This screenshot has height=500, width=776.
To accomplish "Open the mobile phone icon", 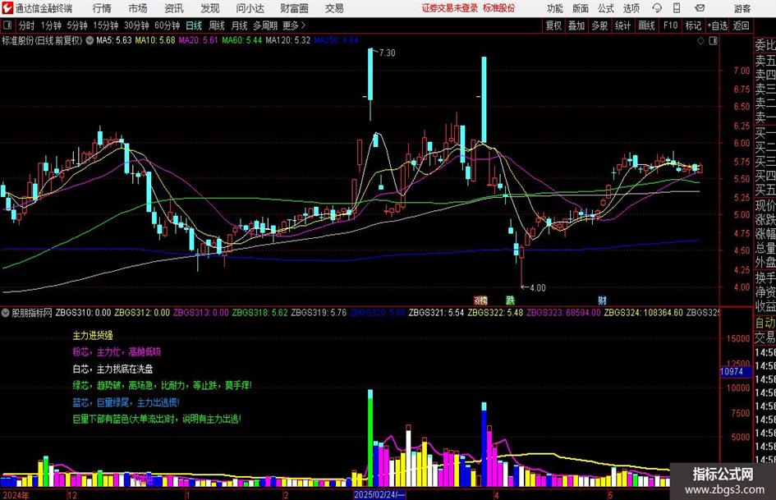I will tap(677, 8).
